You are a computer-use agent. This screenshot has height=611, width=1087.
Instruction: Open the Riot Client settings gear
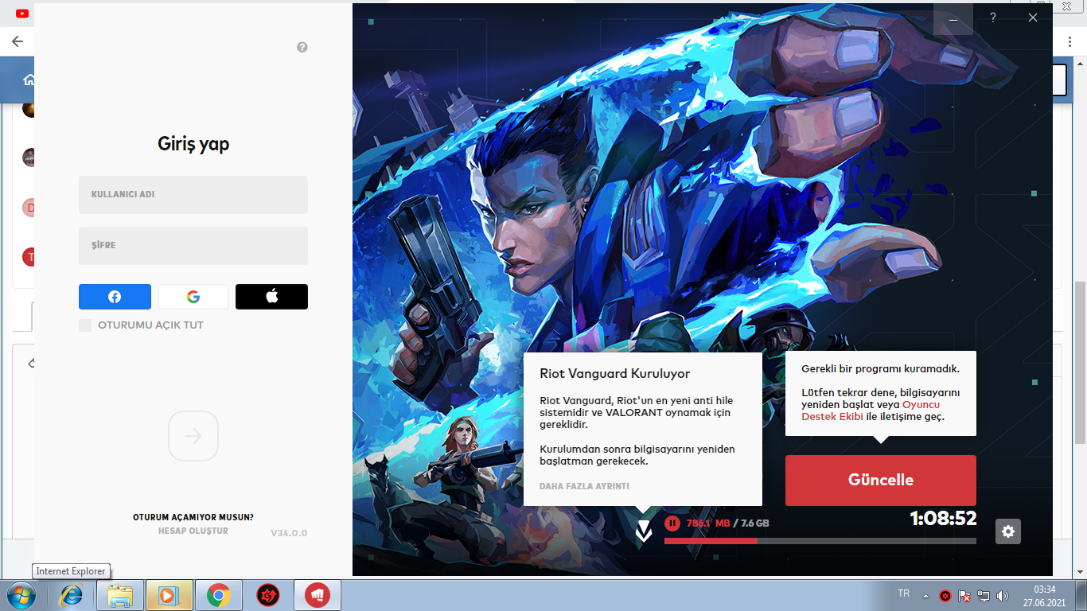click(x=1008, y=531)
